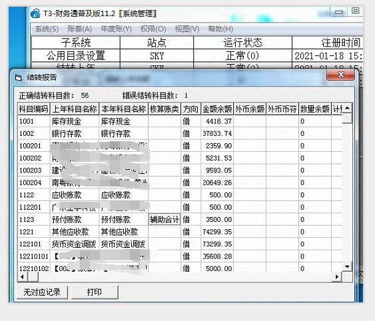Maximize the T3 main window
Image resolution: width=375 pixels, height=321 pixels.
[355, 11]
